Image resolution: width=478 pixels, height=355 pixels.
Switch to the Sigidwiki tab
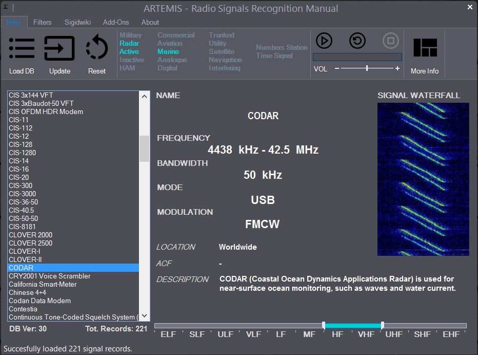77,23
